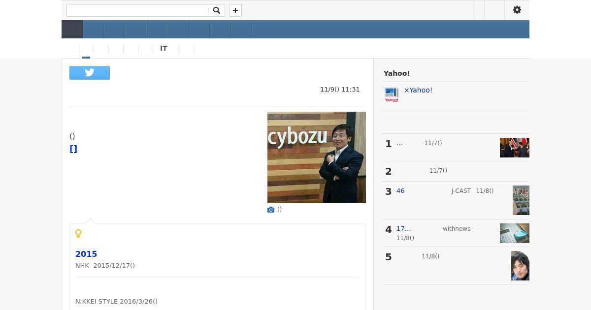
Task: Open the "×Yahoo!" sidebar link
Action: pos(418,90)
